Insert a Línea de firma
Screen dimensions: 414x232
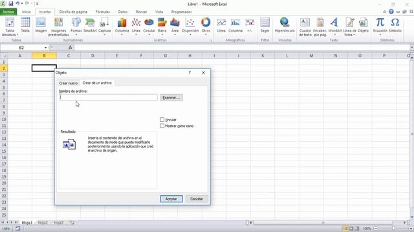[x=349, y=27]
